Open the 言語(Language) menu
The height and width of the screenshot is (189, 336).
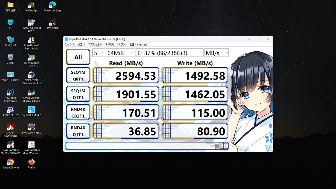138,45
